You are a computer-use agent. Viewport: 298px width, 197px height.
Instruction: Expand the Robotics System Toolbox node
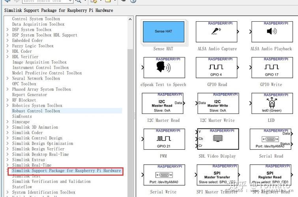7,106
